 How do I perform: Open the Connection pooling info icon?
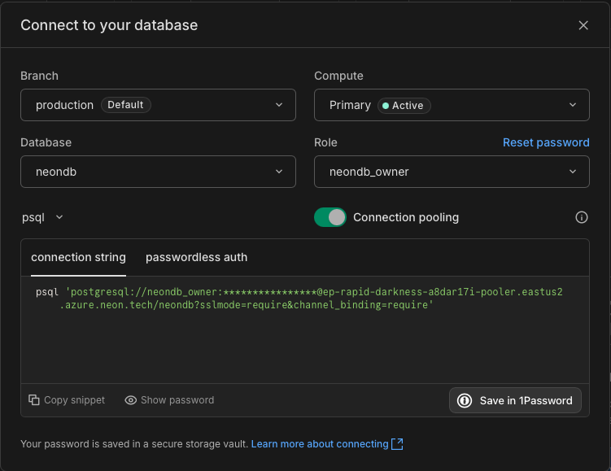point(582,217)
